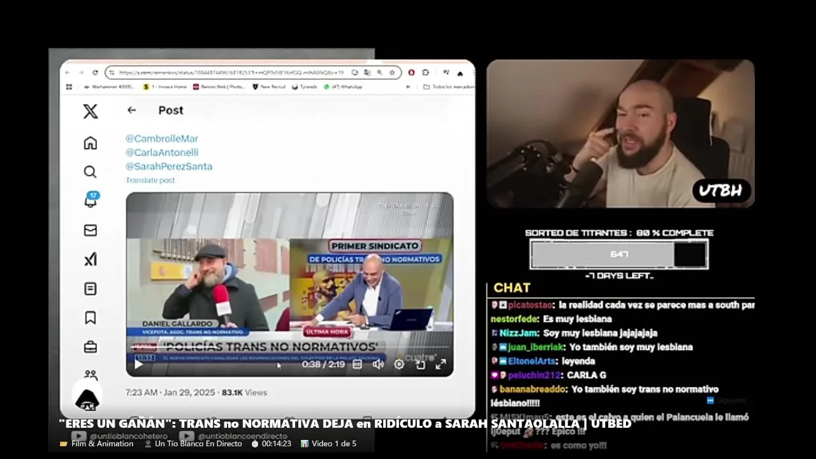Open the Jobs briefcase icon in sidebar
This screenshot has width=816, height=459.
pos(91,347)
